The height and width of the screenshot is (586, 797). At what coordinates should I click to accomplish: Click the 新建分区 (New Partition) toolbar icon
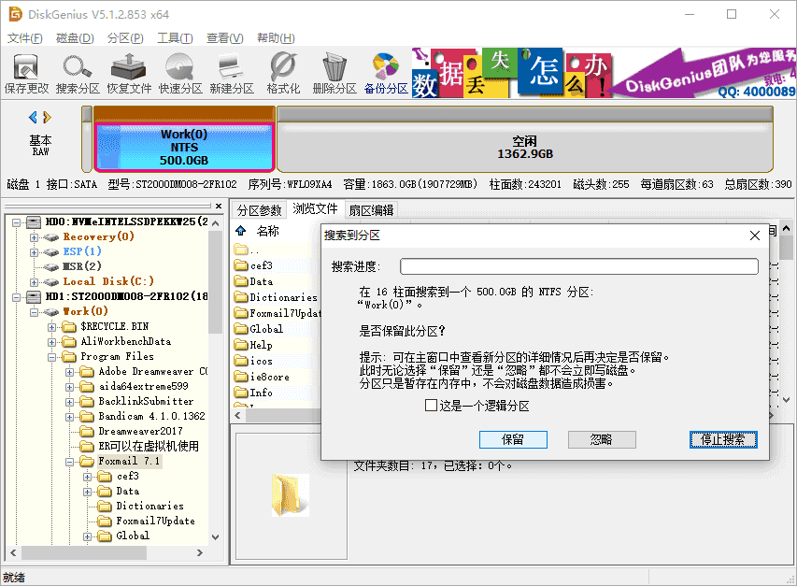point(232,73)
